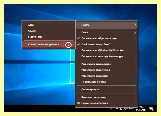
Task: Choose Расположить окна стопкой
Action: click(107, 70)
